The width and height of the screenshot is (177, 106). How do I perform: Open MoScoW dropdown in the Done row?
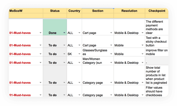coord(40,33)
